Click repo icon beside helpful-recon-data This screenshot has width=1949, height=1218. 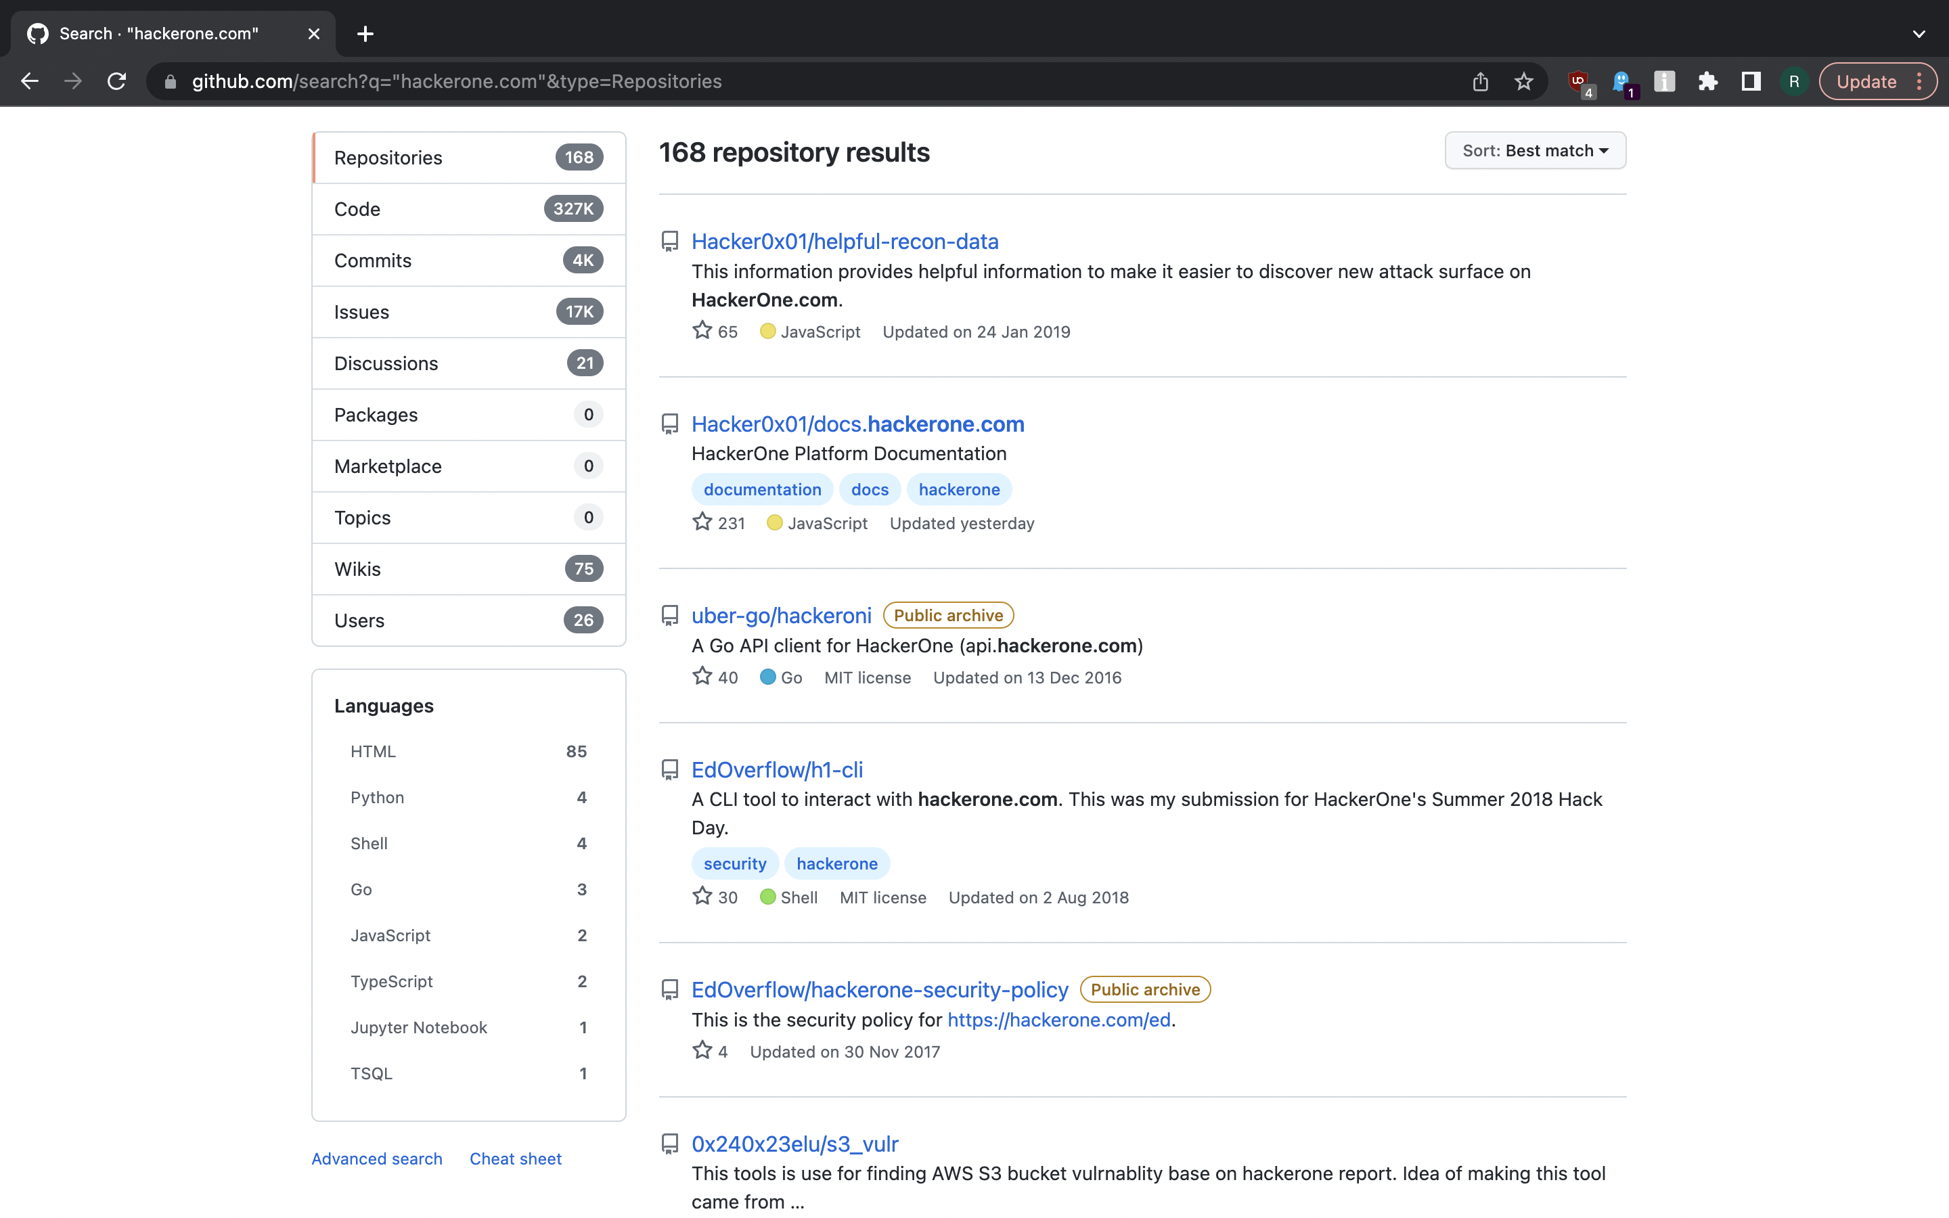(x=669, y=242)
